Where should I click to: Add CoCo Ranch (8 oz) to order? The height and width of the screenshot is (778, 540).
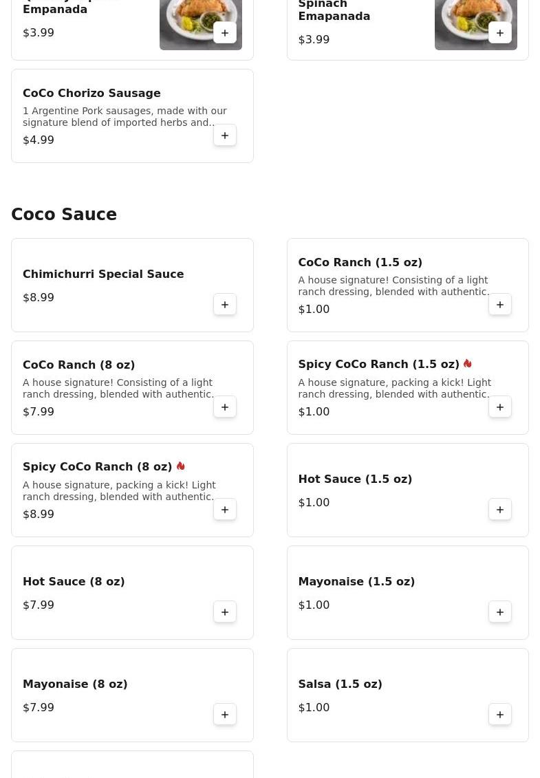[x=225, y=407]
